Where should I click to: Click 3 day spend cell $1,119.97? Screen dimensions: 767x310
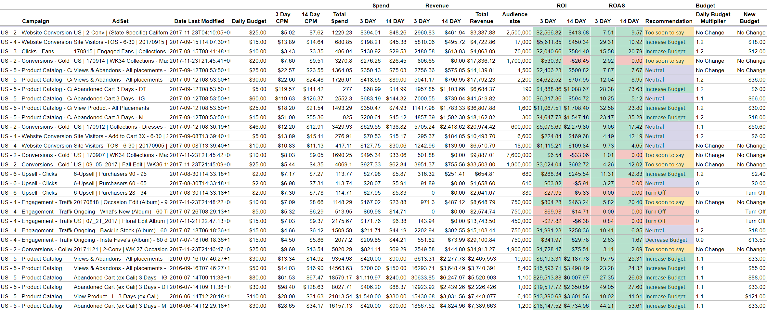click(x=368, y=278)
